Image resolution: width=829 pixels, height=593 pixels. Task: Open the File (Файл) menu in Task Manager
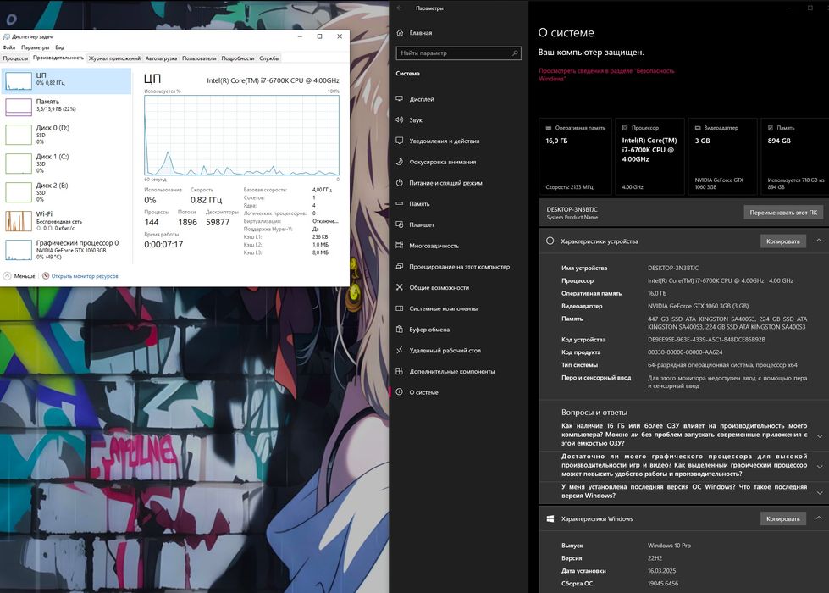[8, 47]
